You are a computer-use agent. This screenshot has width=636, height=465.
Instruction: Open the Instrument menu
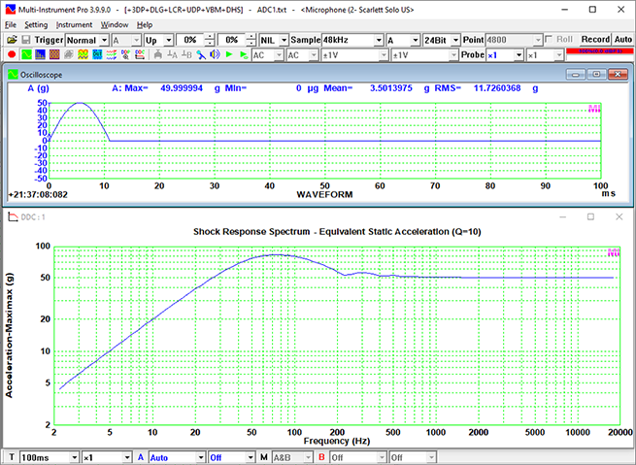point(74,24)
